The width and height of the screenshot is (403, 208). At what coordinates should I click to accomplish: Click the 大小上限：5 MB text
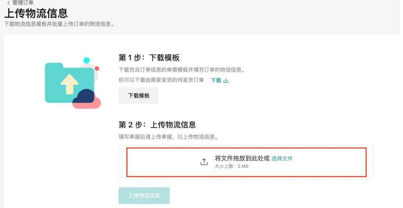coord(232,166)
